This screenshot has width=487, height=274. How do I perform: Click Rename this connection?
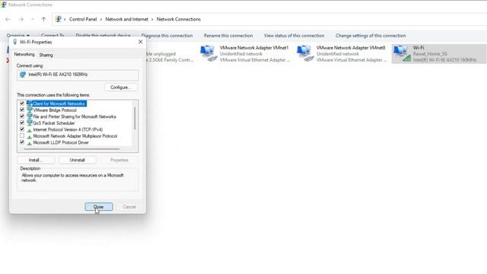click(x=228, y=36)
